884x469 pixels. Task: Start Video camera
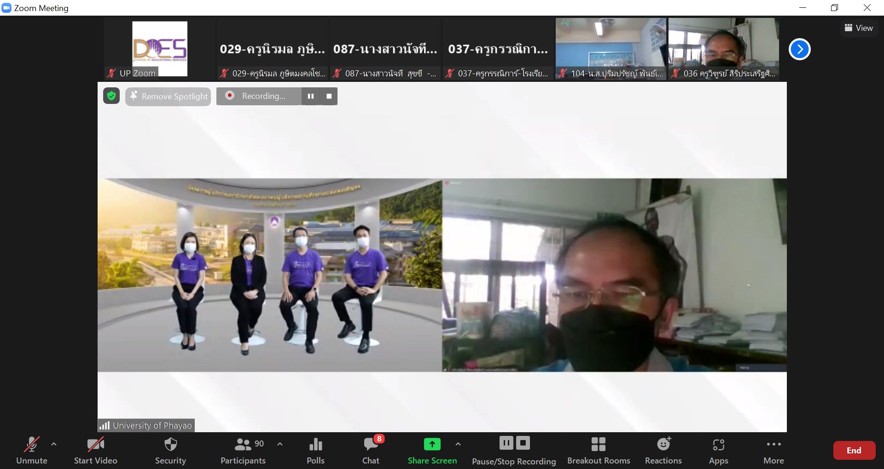pos(95,450)
